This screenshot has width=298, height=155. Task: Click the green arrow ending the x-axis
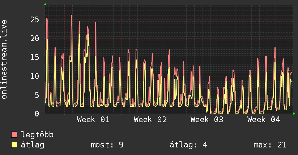pyautogui.click(x=294, y=114)
